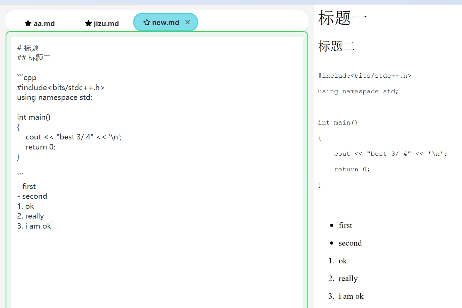Close the new.md tab

(x=188, y=22)
